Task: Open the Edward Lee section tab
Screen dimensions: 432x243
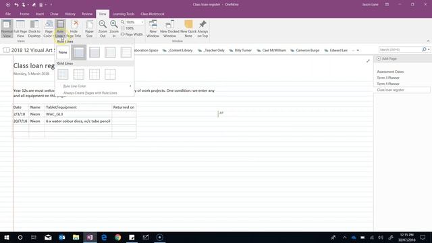Action: pyautogui.click(x=336, y=51)
